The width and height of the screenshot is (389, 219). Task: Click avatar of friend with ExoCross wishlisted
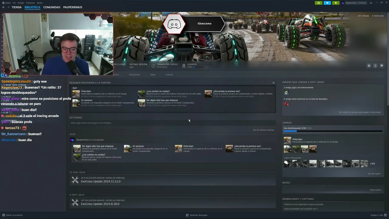(x=286, y=104)
